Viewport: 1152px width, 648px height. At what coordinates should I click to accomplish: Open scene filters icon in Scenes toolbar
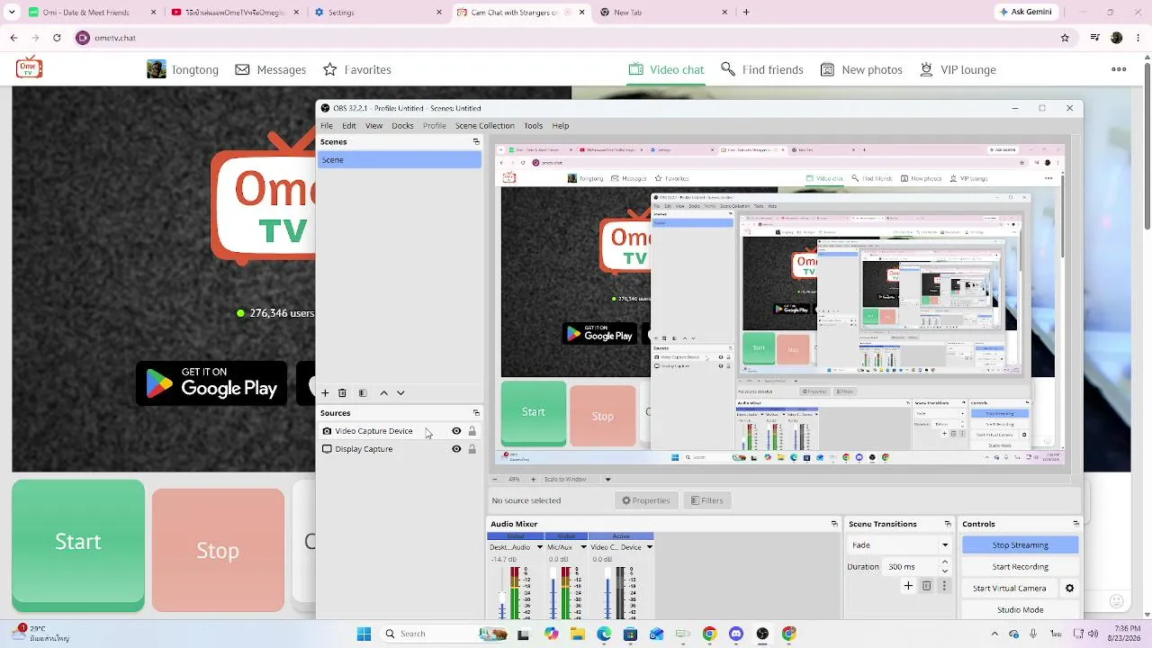pos(363,393)
